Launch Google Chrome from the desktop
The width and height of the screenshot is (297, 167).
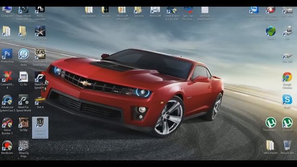[x=287, y=80]
